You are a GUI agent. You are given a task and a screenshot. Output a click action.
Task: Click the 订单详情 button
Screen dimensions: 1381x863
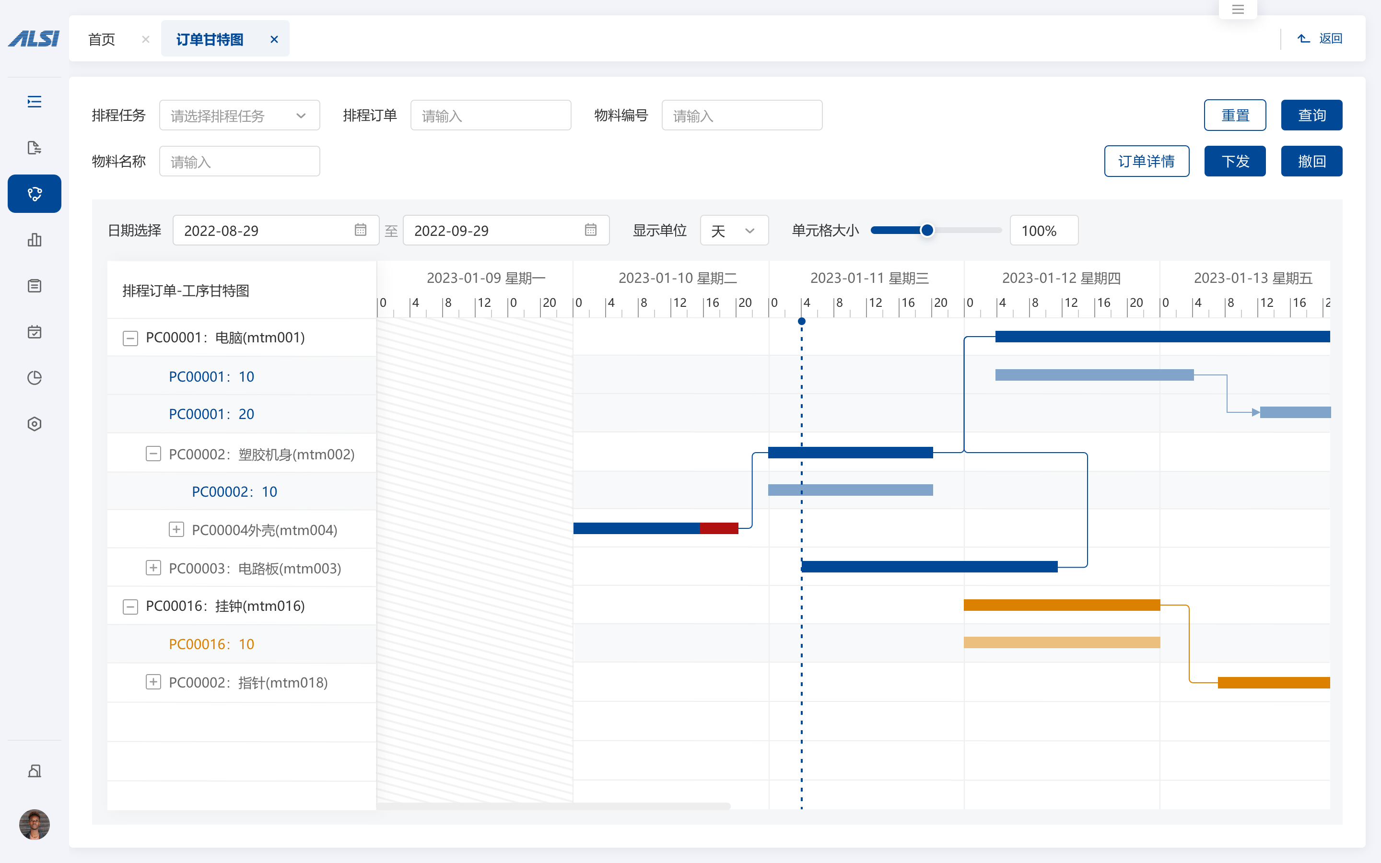(1146, 162)
